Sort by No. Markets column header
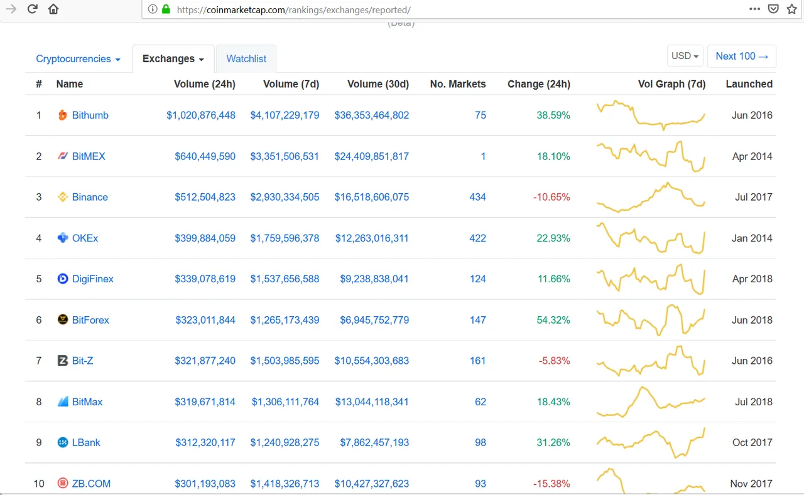The image size is (804, 495). [458, 84]
